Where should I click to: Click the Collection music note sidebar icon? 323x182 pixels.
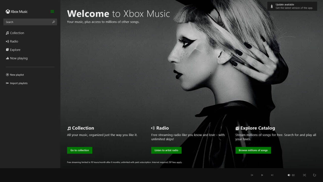pyautogui.click(x=7, y=33)
